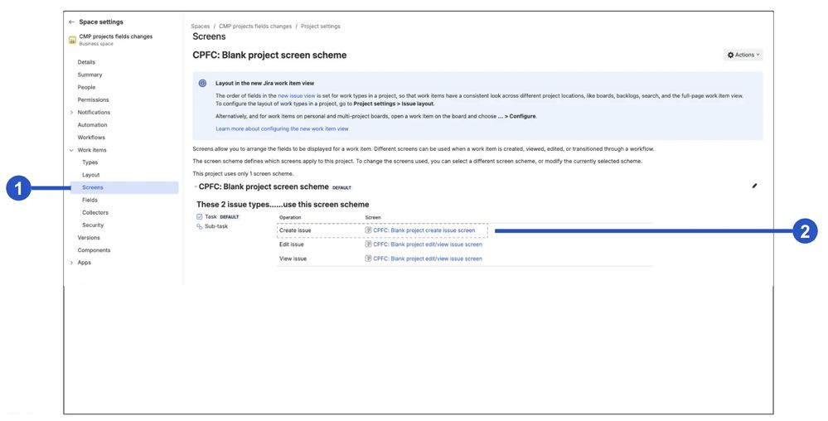
Task: Collapse the CPFC Blank project screen scheme section
Action: click(196, 186)
